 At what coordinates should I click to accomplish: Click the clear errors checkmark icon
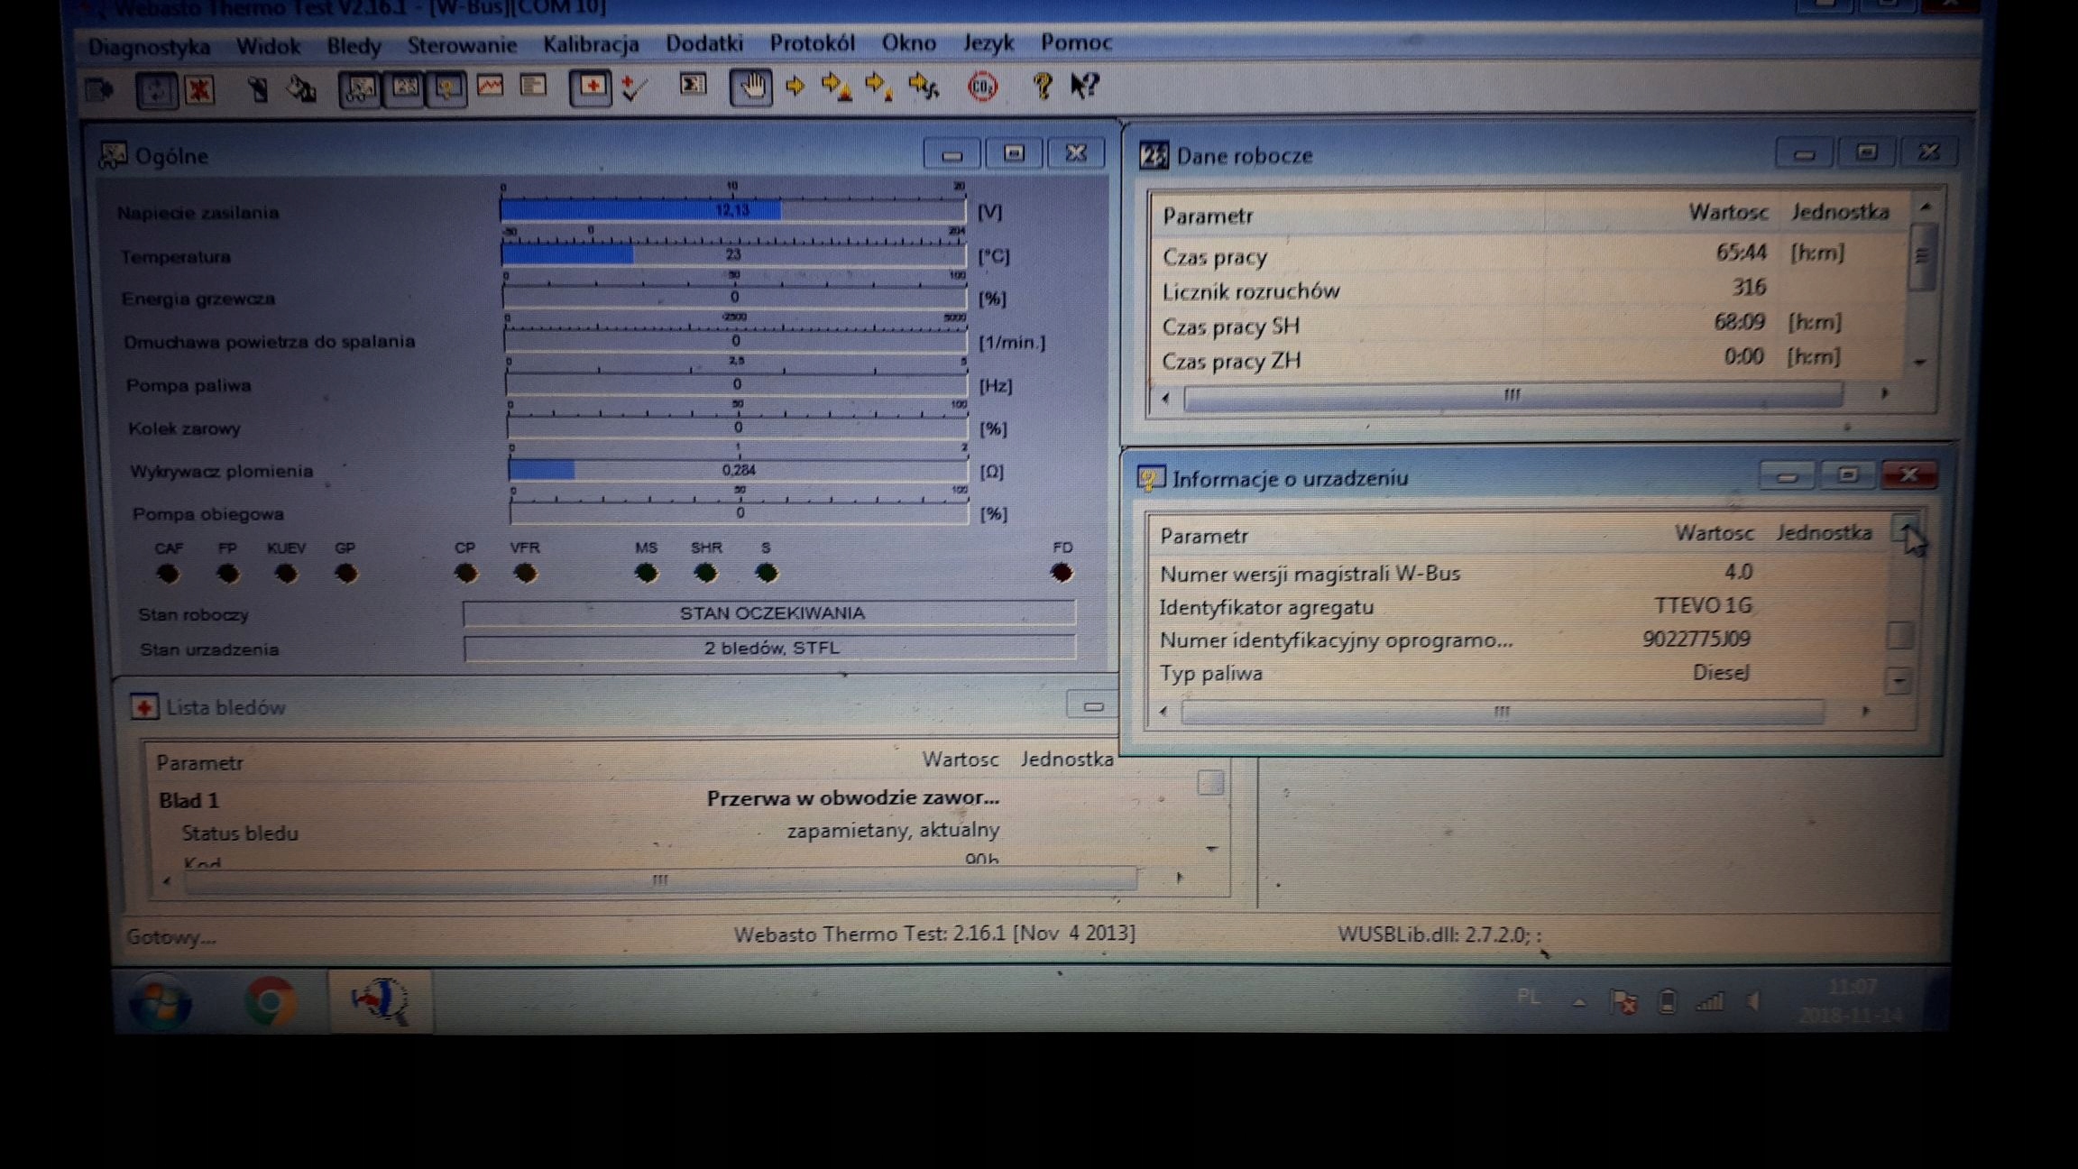pyautogui.click(x=635, y=88)
